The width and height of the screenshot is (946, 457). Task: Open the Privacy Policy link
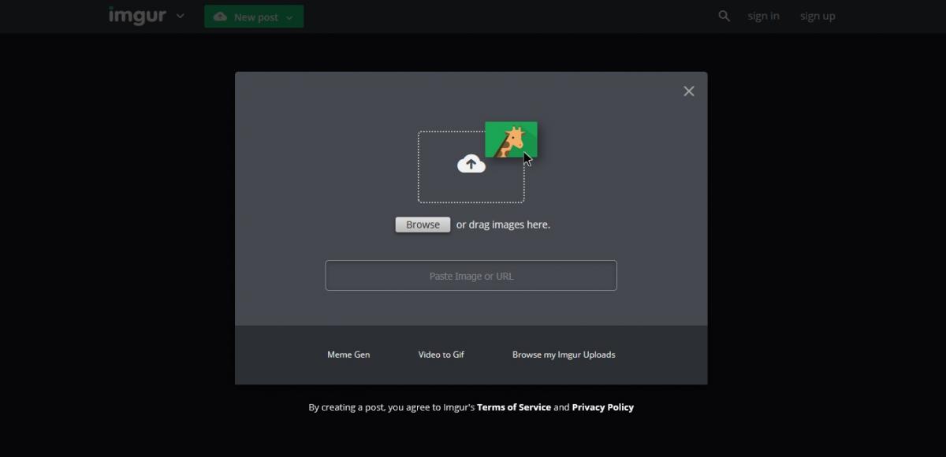coord(603,407)
